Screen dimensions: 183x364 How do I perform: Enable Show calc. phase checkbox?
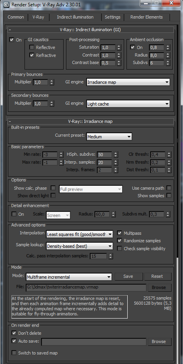53,188
